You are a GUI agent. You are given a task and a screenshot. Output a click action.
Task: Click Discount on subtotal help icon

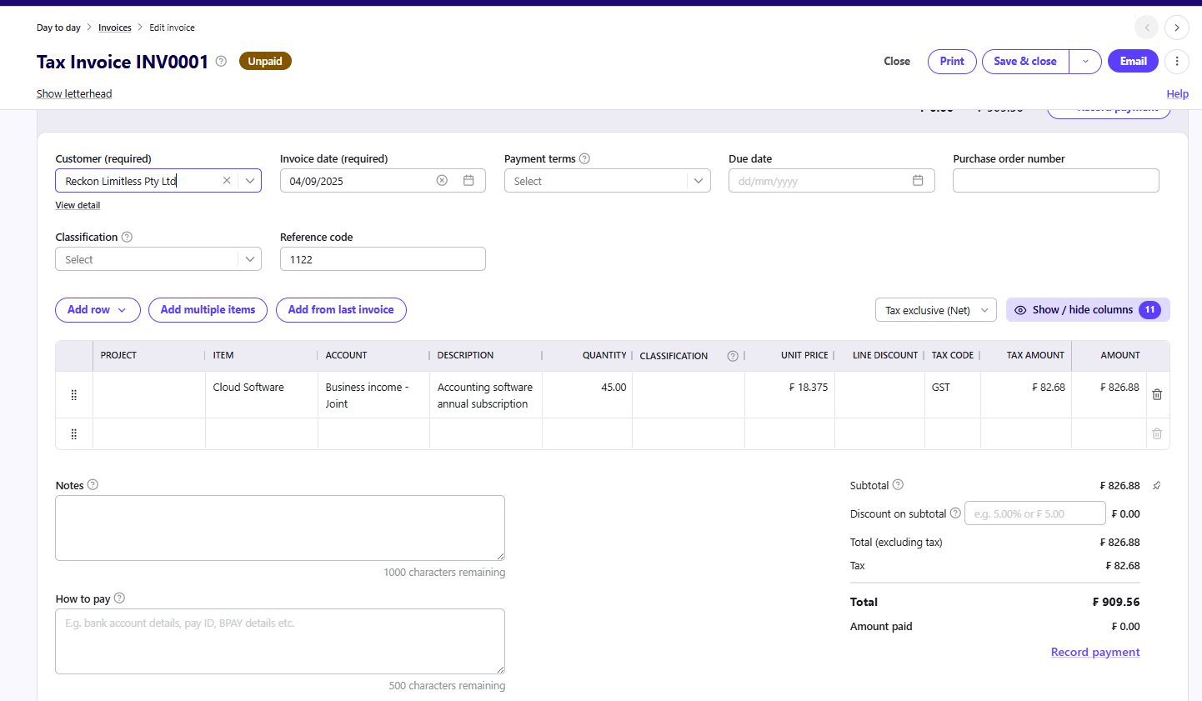[x=955, y=513]
